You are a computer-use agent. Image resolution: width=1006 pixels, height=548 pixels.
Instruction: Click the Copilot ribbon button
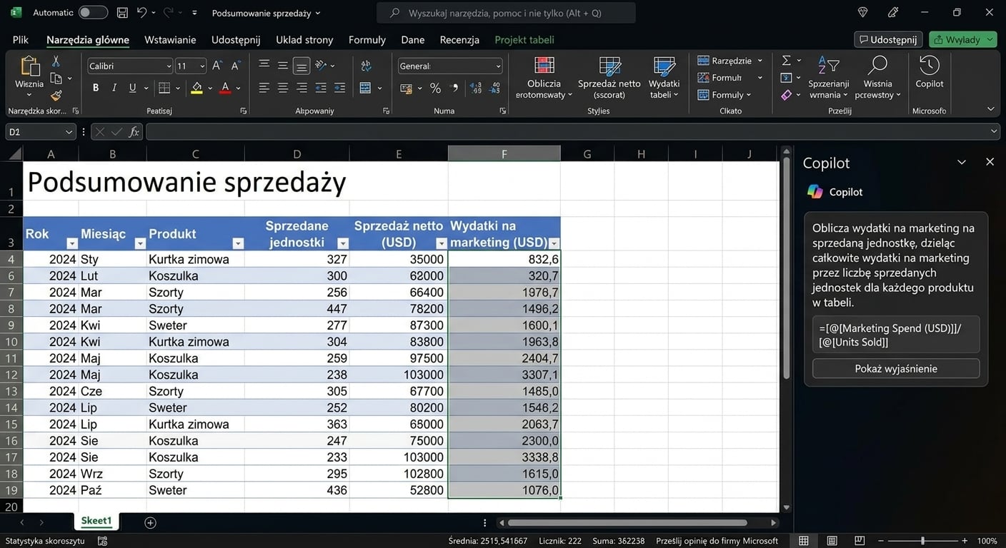[930, 73]
